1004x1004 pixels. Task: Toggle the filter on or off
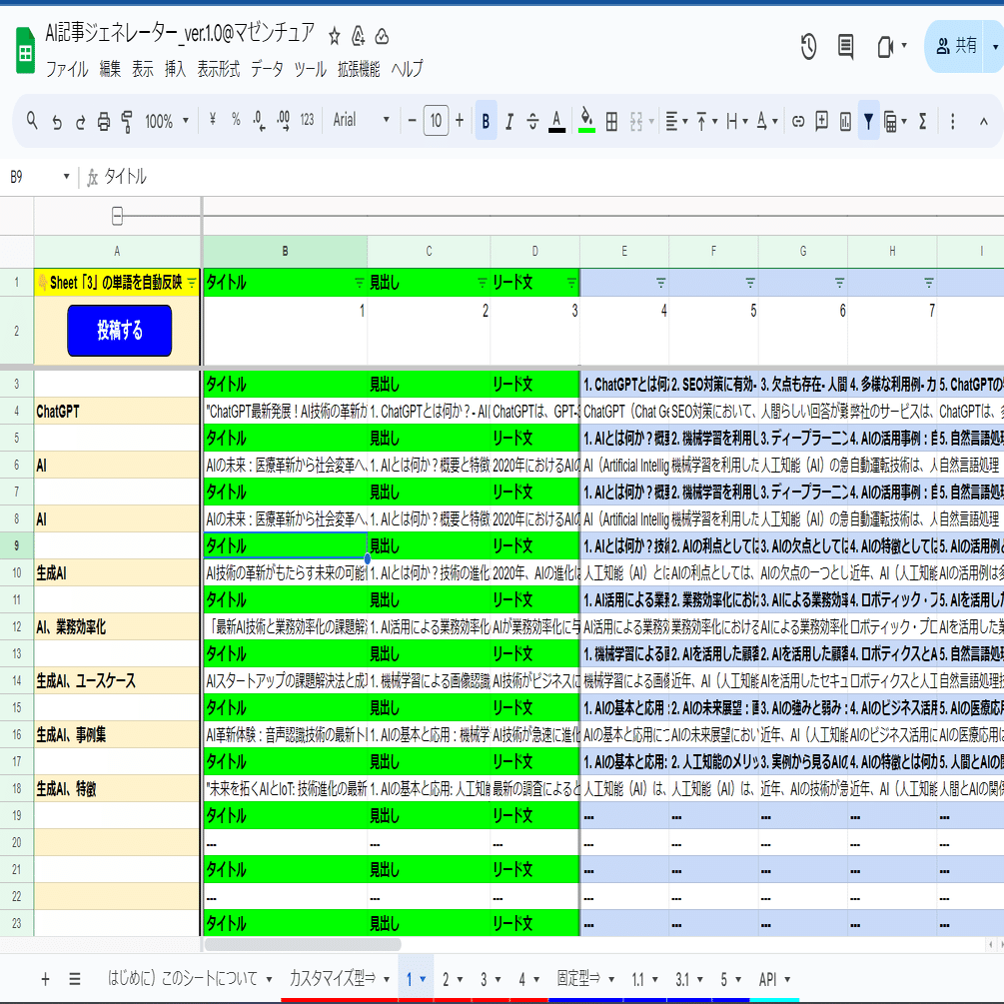[868, 121]
